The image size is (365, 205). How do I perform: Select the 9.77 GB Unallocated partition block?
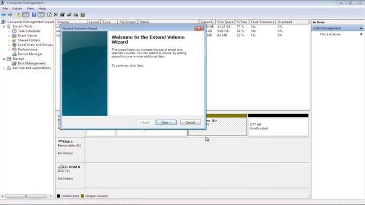pos(278,125)
